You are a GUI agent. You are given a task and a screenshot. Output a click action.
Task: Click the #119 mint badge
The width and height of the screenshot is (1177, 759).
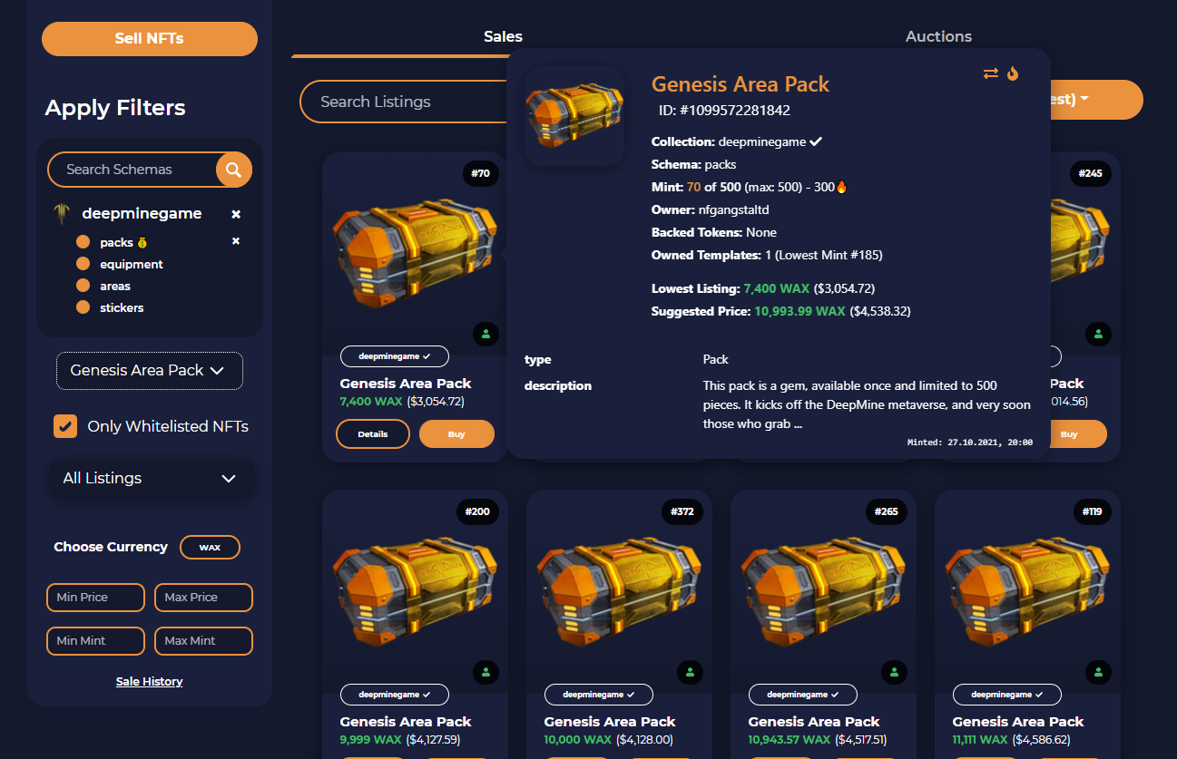click(1093, 511)
